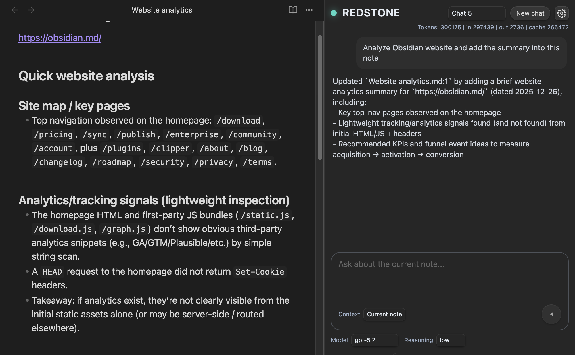The width and height of the screenshot is (575, 355).
Task: Click the back navigation arrow
Action: click(15, 10)
